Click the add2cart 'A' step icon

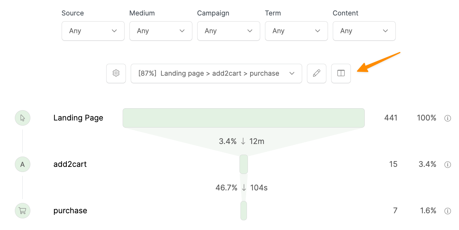point(23,164)
